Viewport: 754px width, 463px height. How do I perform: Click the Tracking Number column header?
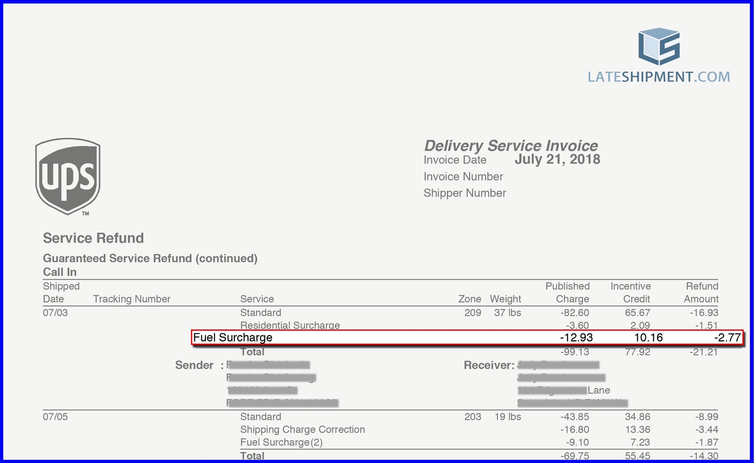(x=132, y=299)
